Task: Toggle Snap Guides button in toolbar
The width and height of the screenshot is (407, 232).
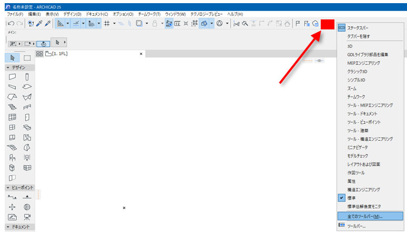Action: point(76,24)
